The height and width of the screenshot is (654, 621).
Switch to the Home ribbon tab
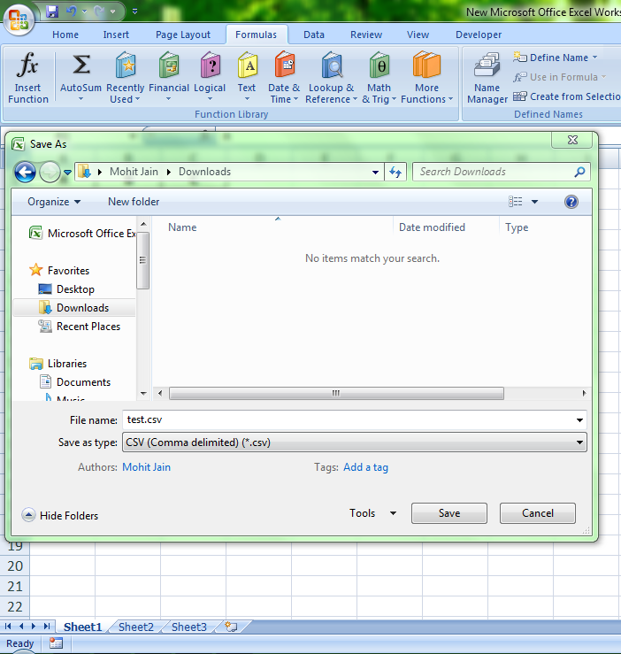coord(65,35)
